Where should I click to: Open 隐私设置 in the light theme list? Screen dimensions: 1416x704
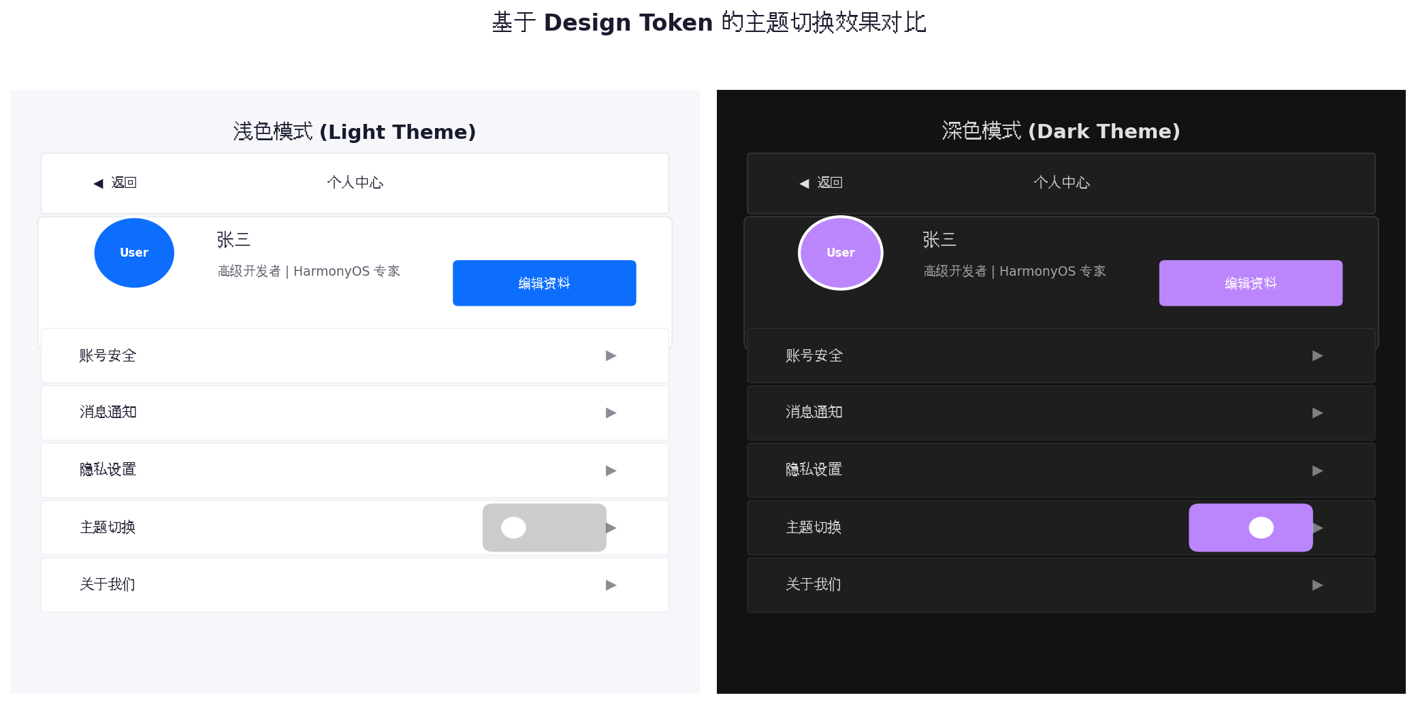(x=355, y=470)
